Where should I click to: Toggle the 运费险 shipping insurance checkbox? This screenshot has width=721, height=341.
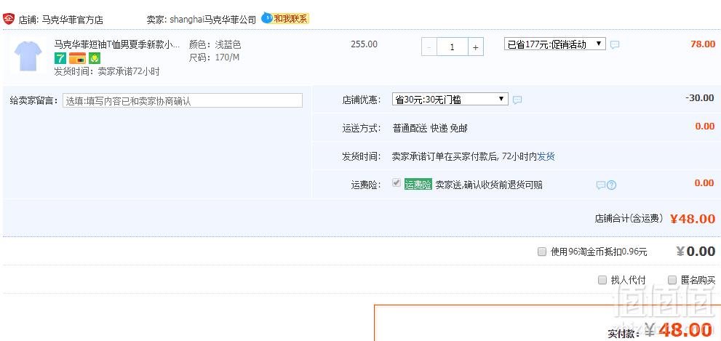(x=396, y=183)
